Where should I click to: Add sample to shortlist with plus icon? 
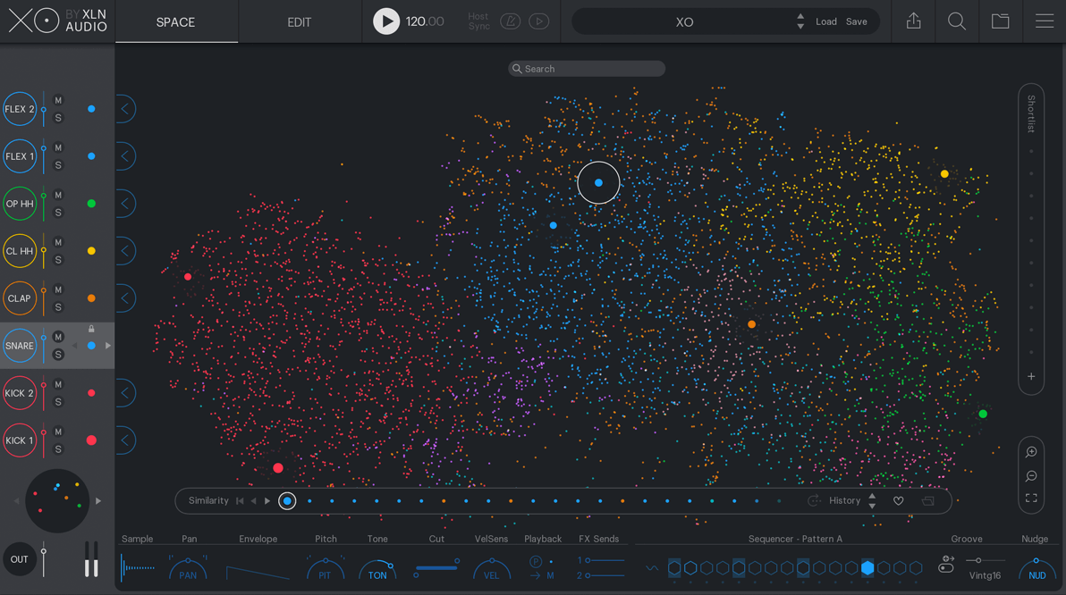coord(1031,377)
